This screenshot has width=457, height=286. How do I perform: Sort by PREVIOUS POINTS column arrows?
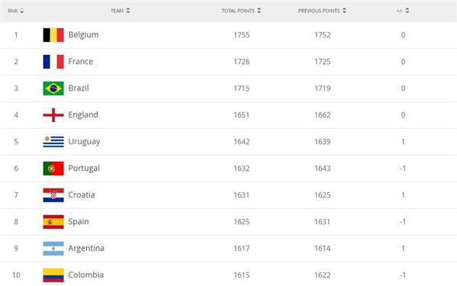344,11
